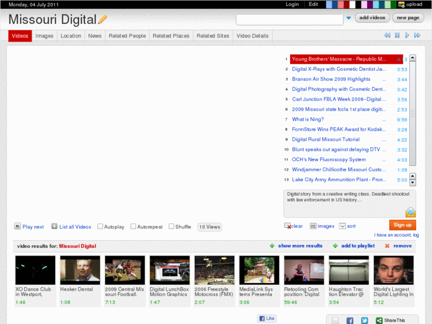Screen dimensions: 432x324
Task: Click the Facebook share icon at bottom
Action: click(350, 320)
